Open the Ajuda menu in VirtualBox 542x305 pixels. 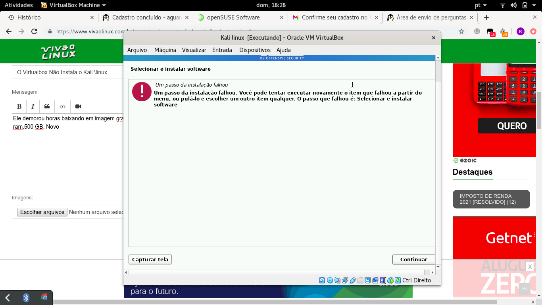click(283, 50)
